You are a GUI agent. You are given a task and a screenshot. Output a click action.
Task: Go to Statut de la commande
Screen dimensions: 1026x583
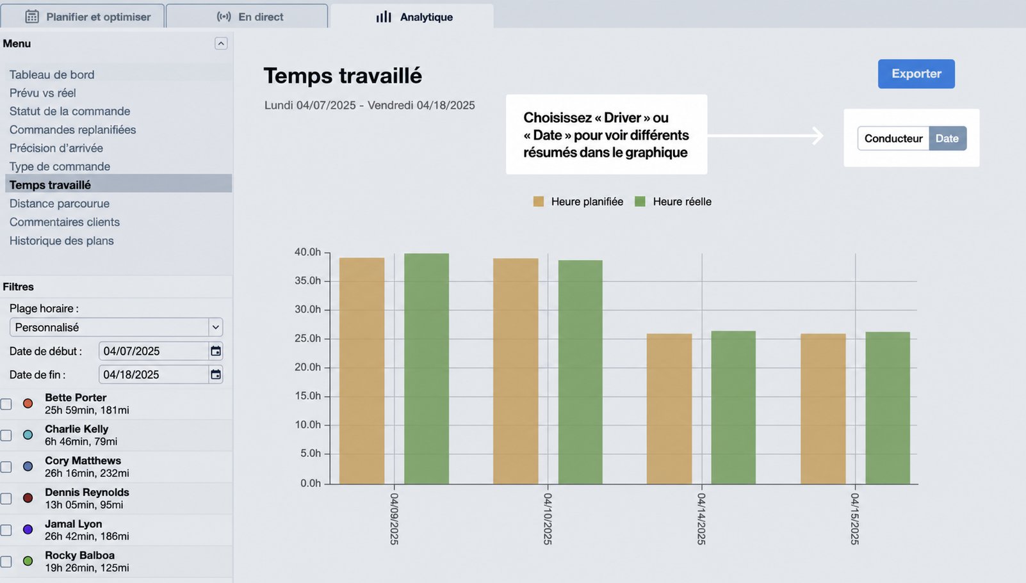tap(70, 111)
